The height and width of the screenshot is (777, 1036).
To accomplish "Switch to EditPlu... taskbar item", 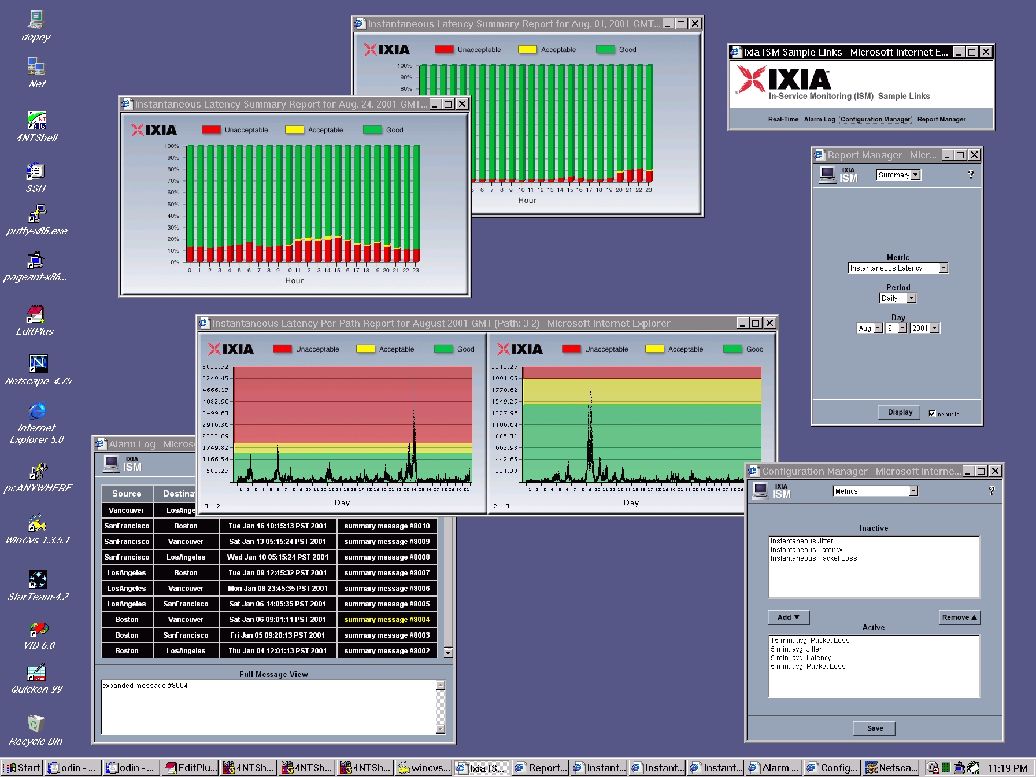I will [190, 768].
